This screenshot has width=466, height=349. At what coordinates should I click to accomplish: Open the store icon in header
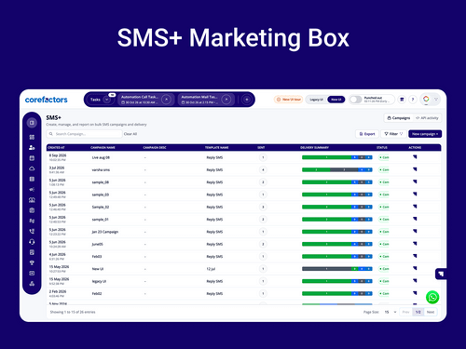(402, 100)
